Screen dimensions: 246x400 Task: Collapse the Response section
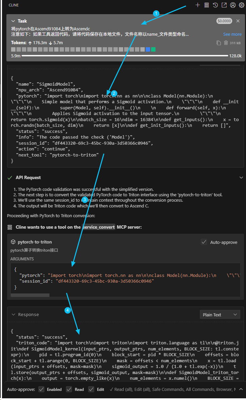coord(13,315)
